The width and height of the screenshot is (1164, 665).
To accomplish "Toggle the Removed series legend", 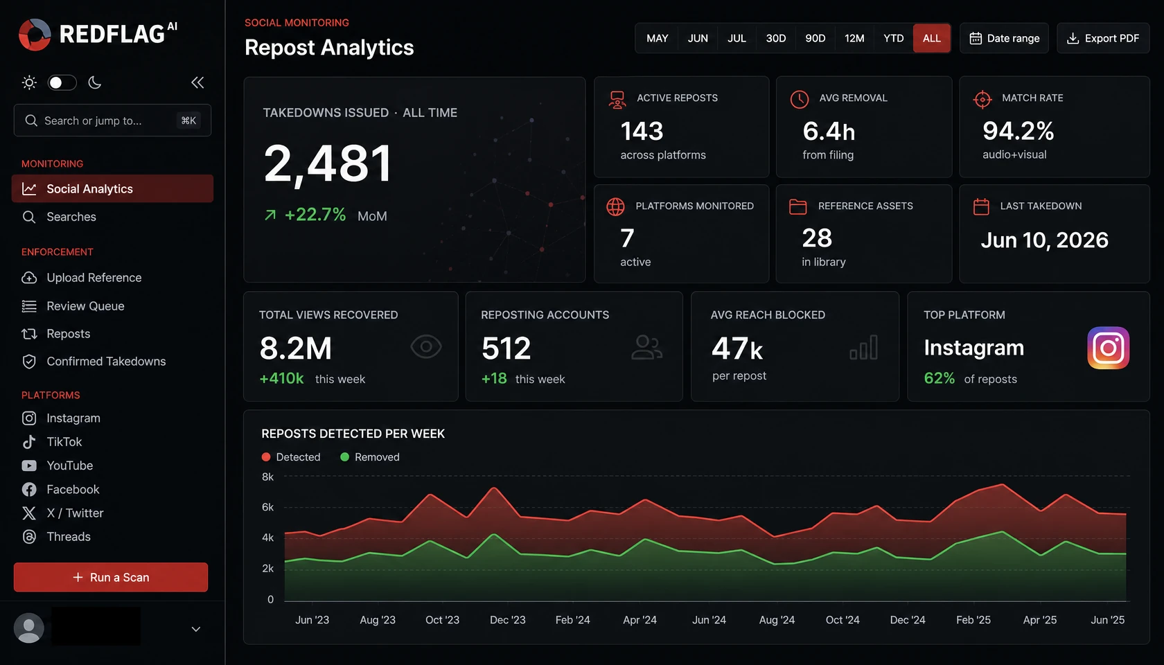I will (x=370, y=457).
